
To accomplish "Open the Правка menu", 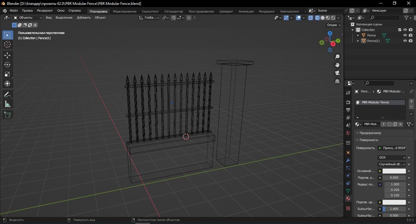I will coord(27,11).
